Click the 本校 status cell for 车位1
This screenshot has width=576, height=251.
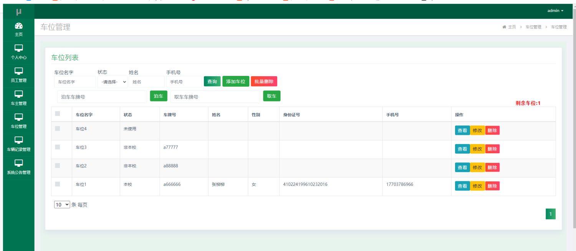[128, 184]
